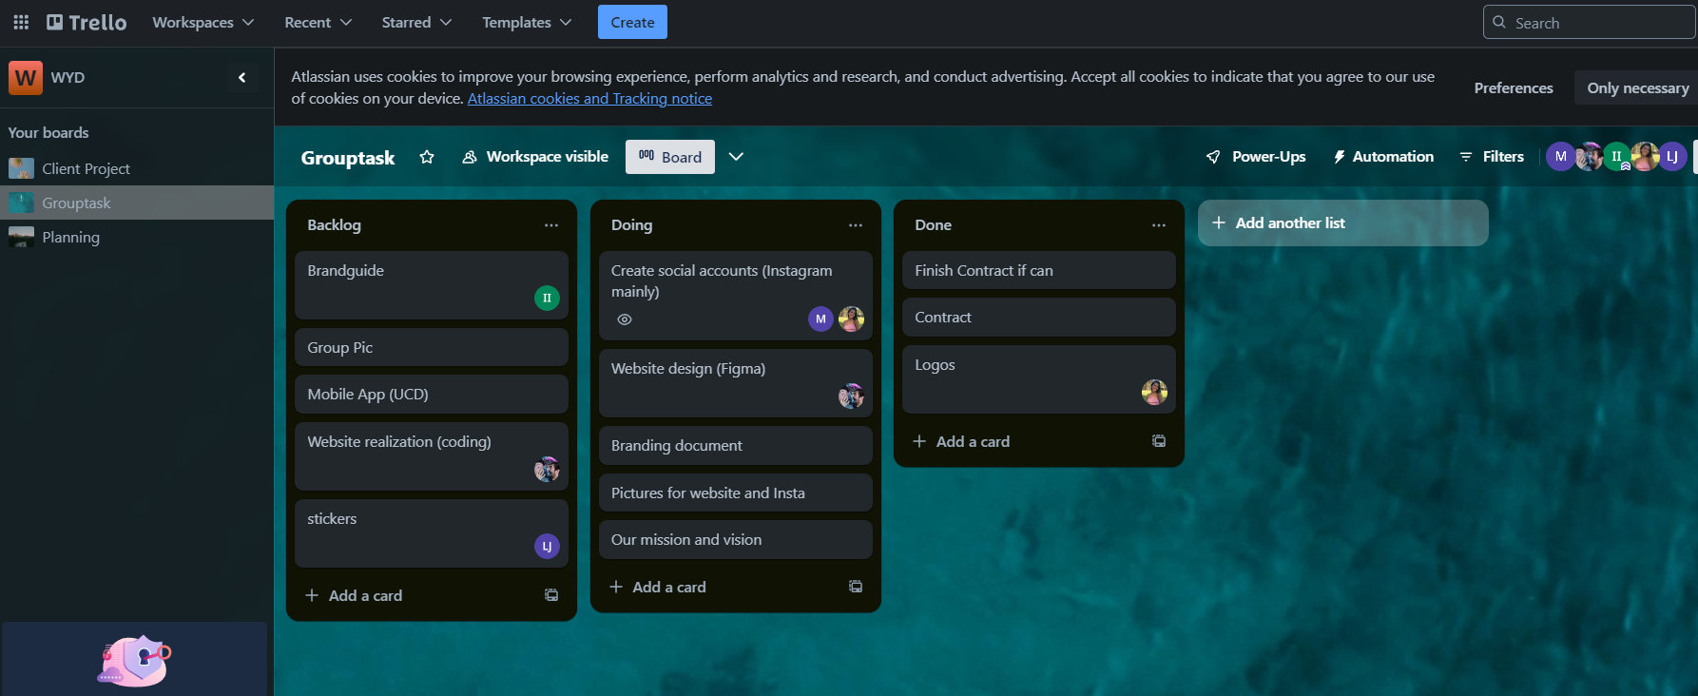Create from template in Backlog list
Image resolution: width=1698 pixels, height=696 pixels.
(551, 595)
